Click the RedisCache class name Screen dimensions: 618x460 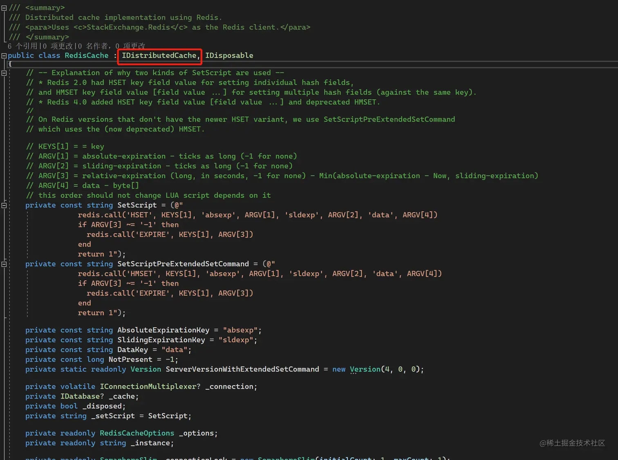point(87,56)
